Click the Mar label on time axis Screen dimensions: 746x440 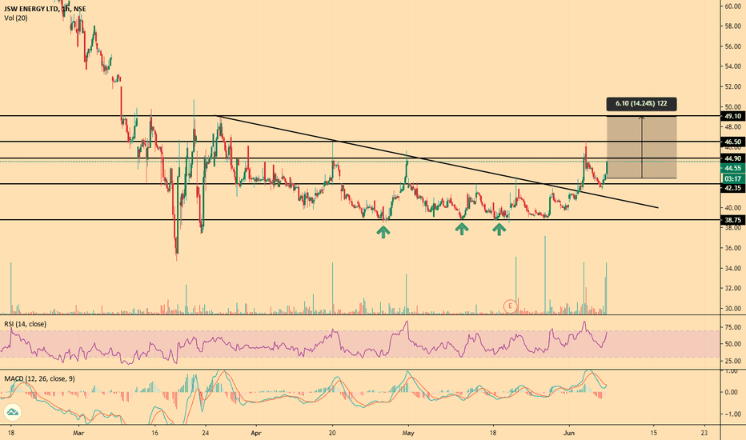point(78,433)
